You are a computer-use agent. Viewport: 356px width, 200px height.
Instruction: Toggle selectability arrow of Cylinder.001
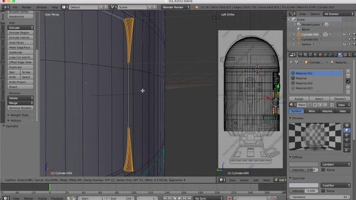coord(349,39)
